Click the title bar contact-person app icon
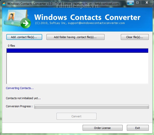The width and height of the screenshot is (154, 135). 4,4
